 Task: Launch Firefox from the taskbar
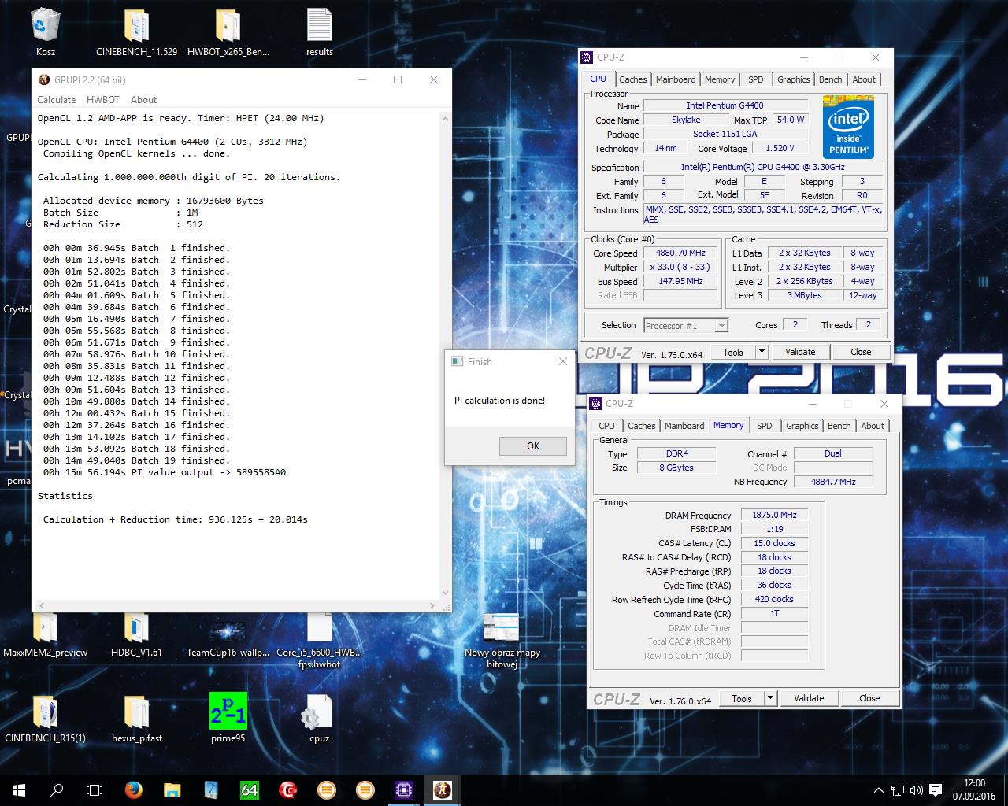[134, 789]
